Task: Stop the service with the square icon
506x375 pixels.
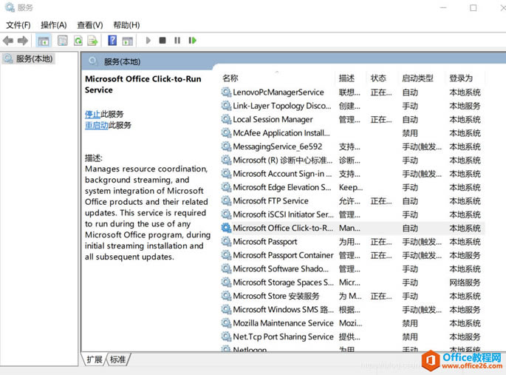Action: (163, 41)
